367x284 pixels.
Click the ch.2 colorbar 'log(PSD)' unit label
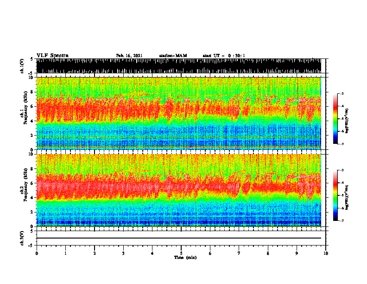click(x=347, y=198)
